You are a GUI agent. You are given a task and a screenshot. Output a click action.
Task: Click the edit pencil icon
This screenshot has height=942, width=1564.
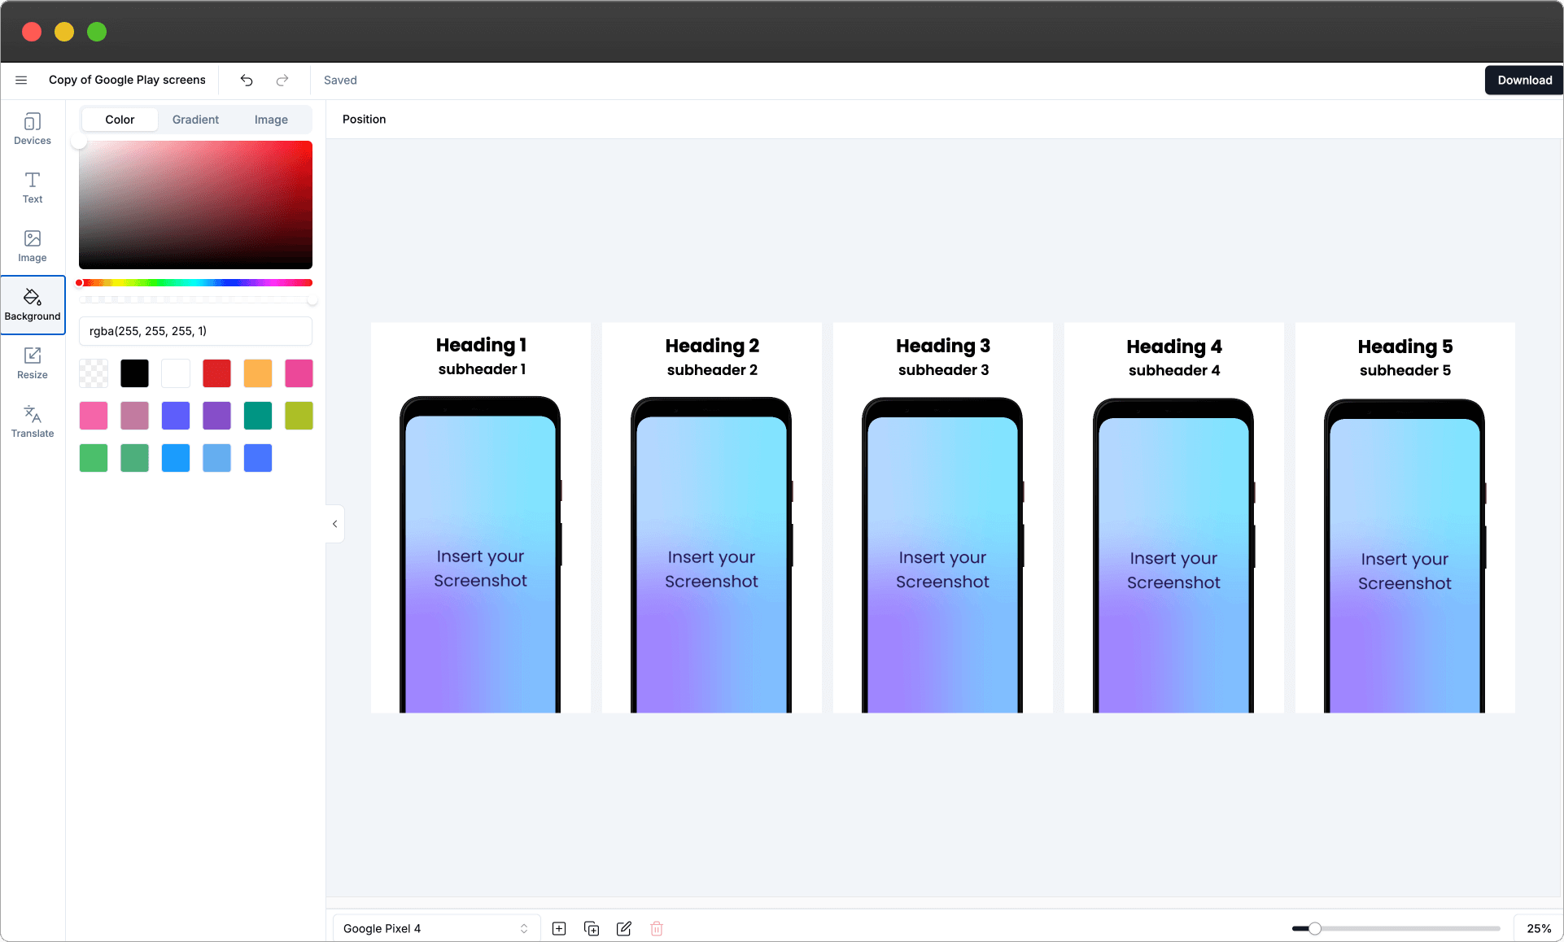(x=624, y=928)
